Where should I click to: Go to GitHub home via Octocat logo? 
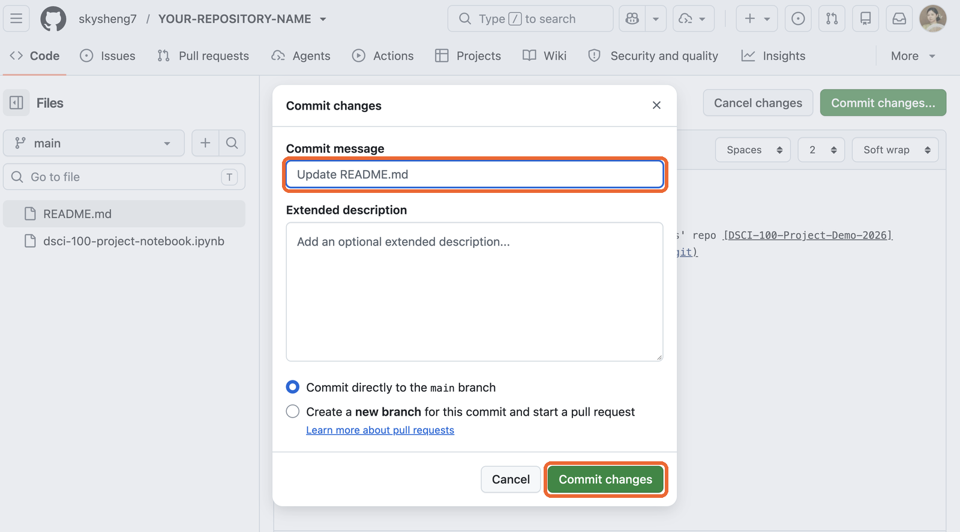(x=53, y=19)
